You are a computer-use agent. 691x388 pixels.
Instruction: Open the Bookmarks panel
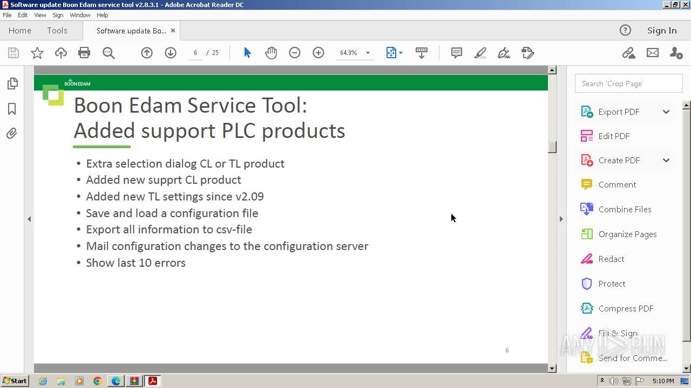pyautogui.click(x=12, y=109)
